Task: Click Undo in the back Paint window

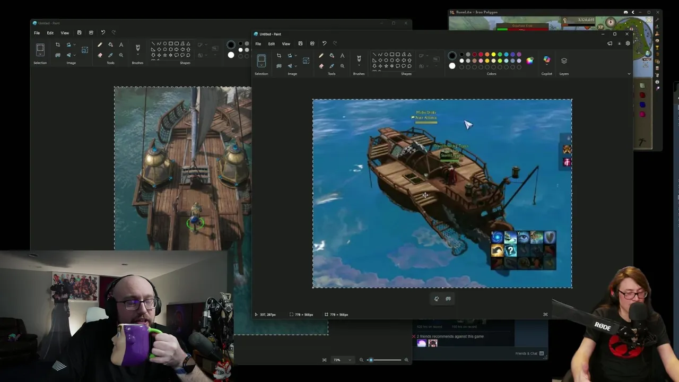Action: [103, 32]
